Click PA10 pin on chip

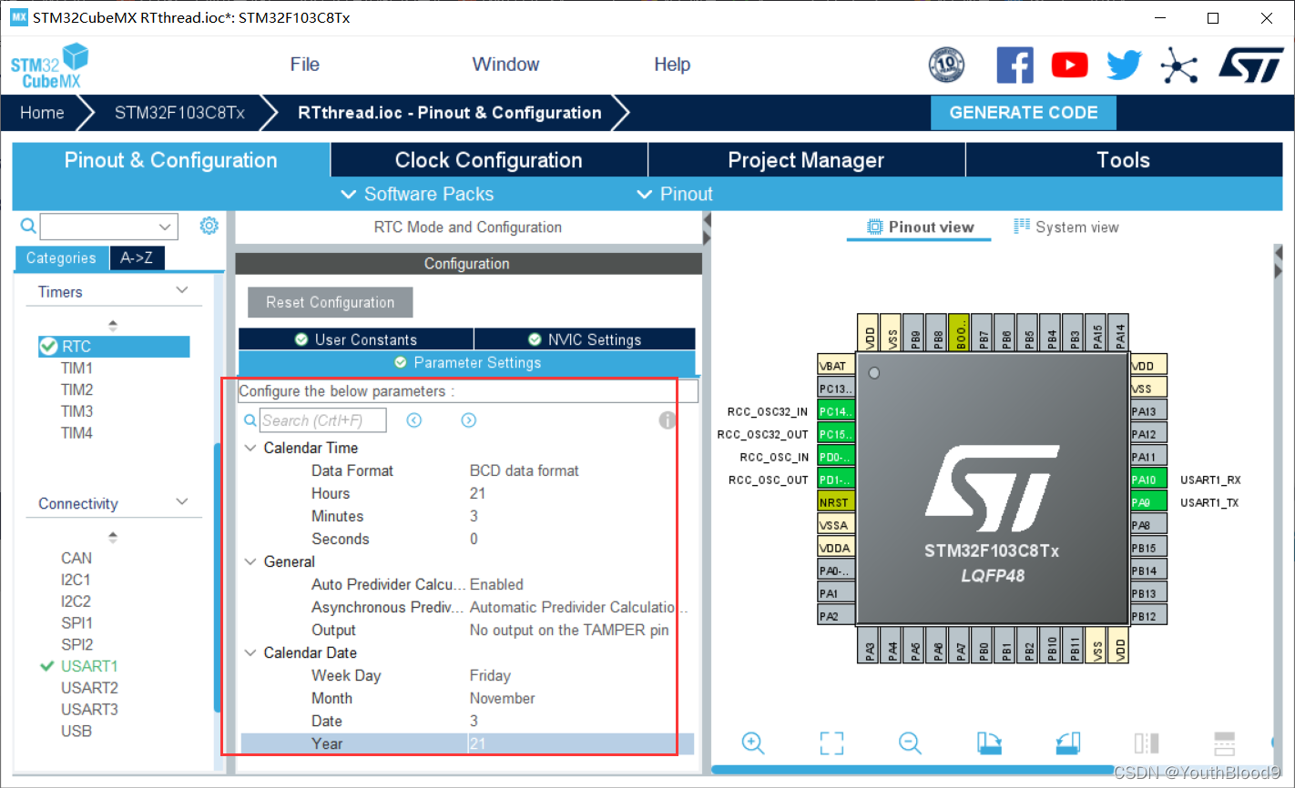(1149, 480)
